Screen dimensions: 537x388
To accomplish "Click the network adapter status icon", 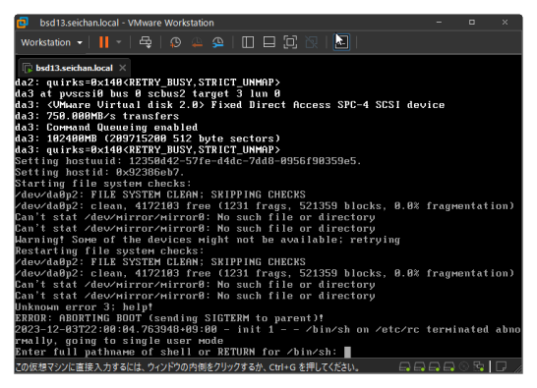I will pyautogui.click(x=478, y=367).
